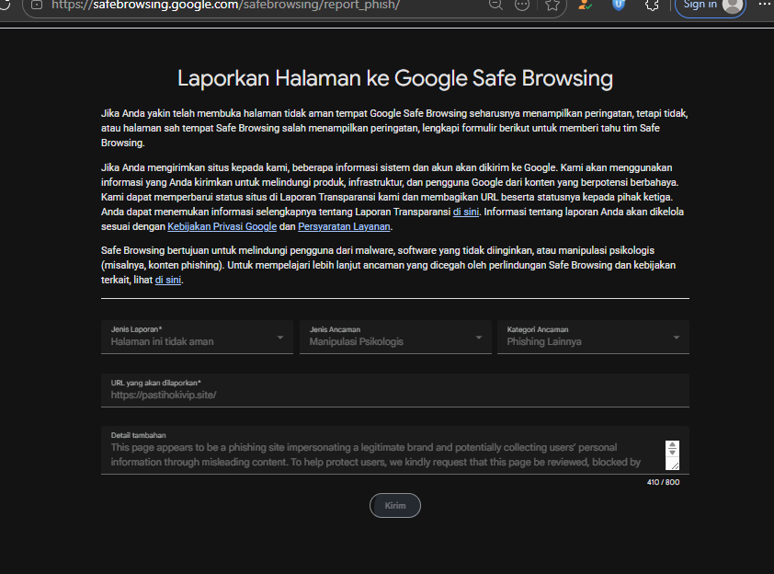Click the Laporkan Halaman ke Google Safe Browsing heading
Image resolution: width=774 pixels, height=574 pixels.
tap(395, 78)
